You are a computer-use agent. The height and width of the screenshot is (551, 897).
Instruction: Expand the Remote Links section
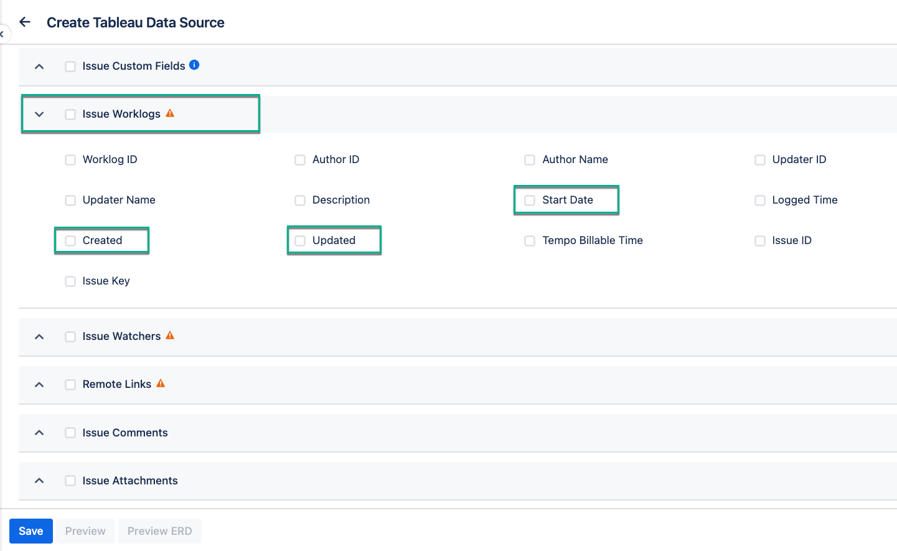point(39,385)
